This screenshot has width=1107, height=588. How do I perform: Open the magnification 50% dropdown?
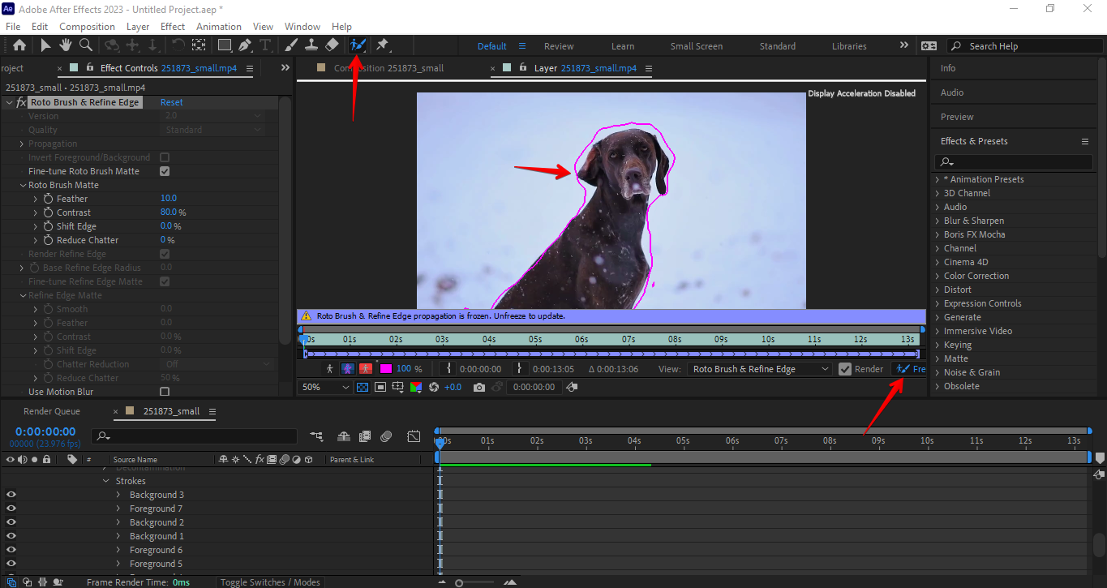point(323,387)
